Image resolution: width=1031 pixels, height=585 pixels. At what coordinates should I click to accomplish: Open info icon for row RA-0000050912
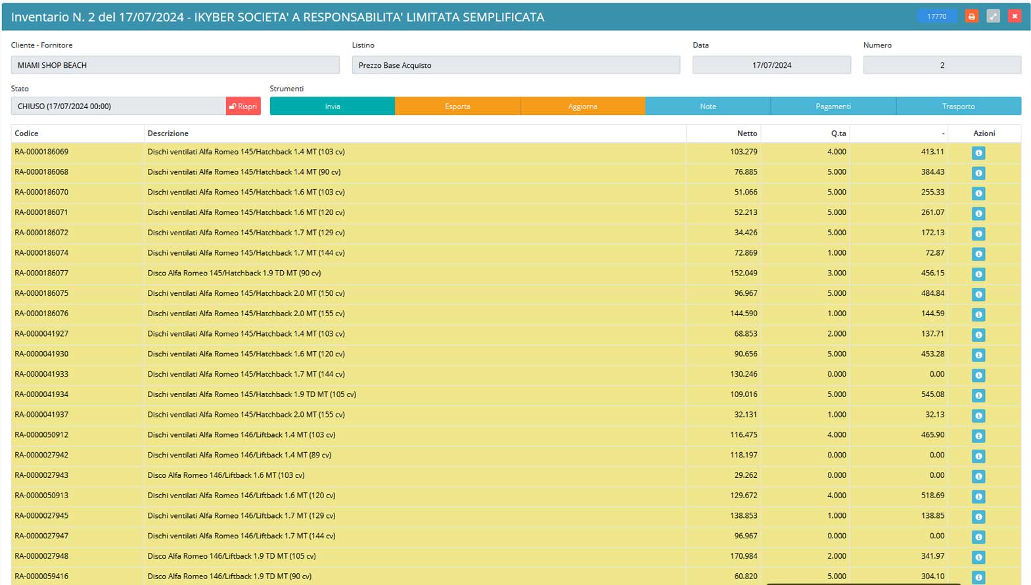coord(978,436)
